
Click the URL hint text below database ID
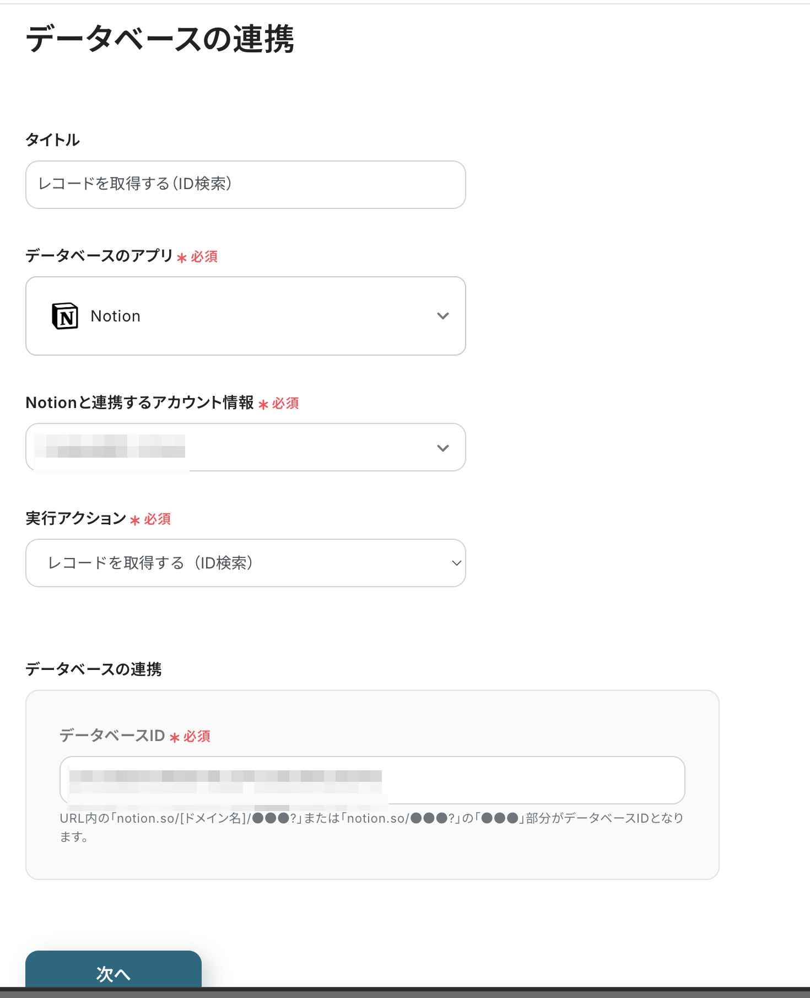click(x=371, y=827)
